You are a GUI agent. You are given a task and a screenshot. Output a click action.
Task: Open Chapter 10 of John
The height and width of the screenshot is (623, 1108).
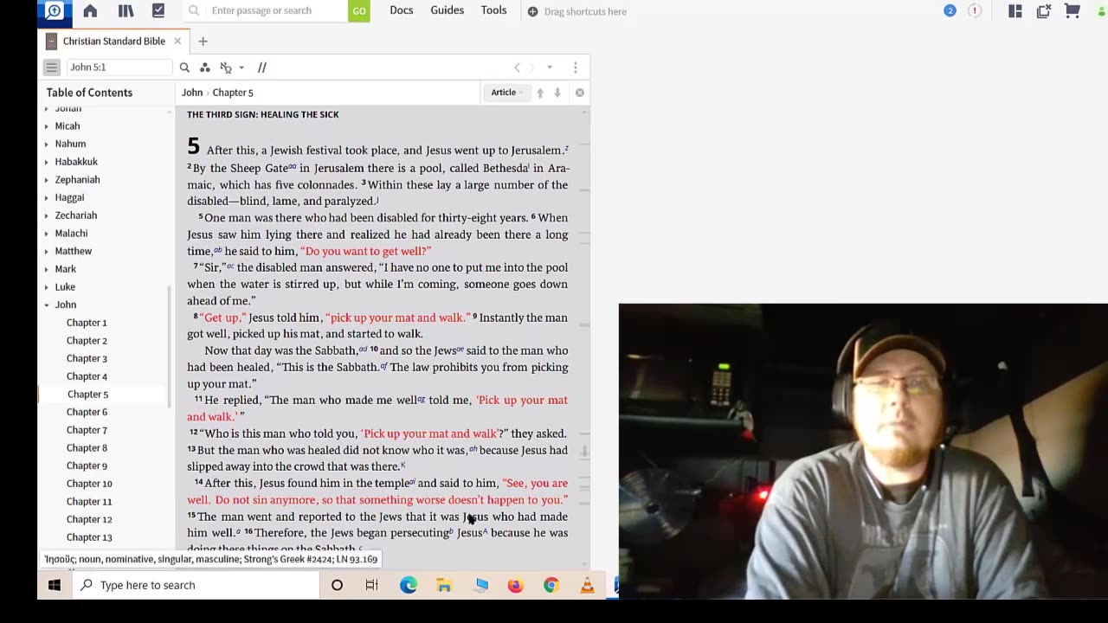click(x=89, y=484)
